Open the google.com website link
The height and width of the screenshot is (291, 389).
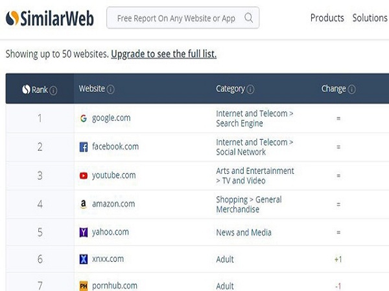pos(111,118)
